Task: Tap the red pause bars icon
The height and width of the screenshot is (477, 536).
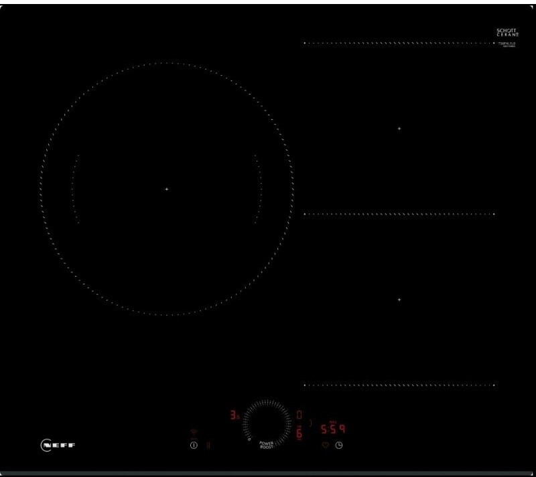Action: coord(208,446)
